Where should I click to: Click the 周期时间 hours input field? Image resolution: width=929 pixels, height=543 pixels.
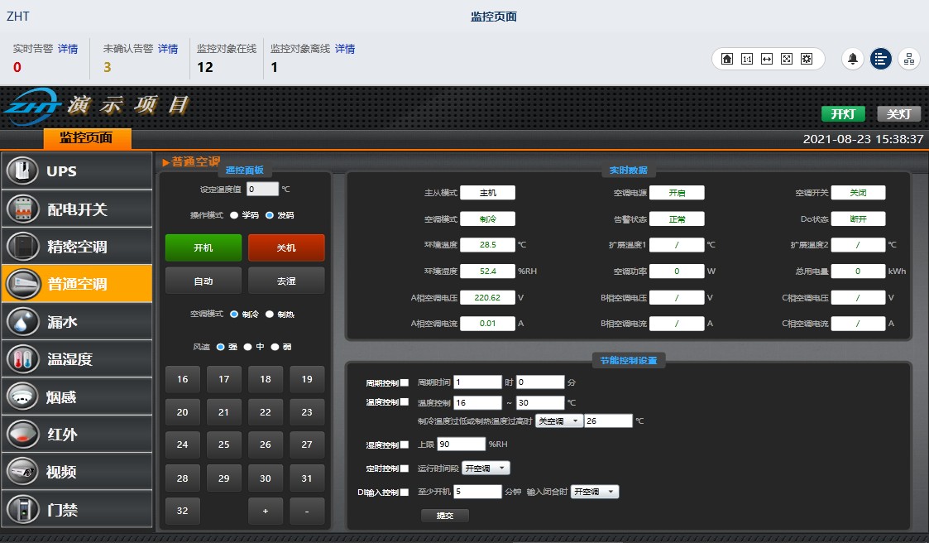pos(477,382)
